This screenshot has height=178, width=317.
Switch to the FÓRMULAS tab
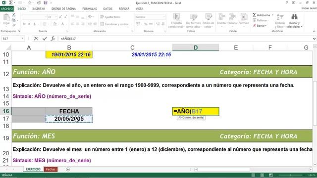(90, 9)
